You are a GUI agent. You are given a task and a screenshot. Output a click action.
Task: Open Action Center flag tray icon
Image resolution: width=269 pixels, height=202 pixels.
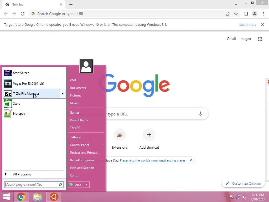232,197
